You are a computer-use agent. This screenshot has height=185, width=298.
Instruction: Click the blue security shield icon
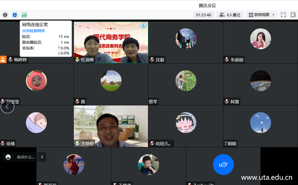pos(15,15)
